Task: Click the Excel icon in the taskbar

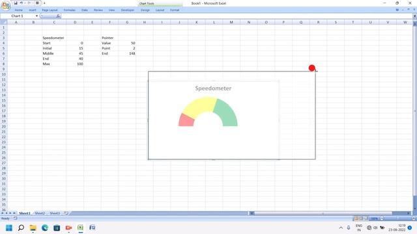Action: 80,228
